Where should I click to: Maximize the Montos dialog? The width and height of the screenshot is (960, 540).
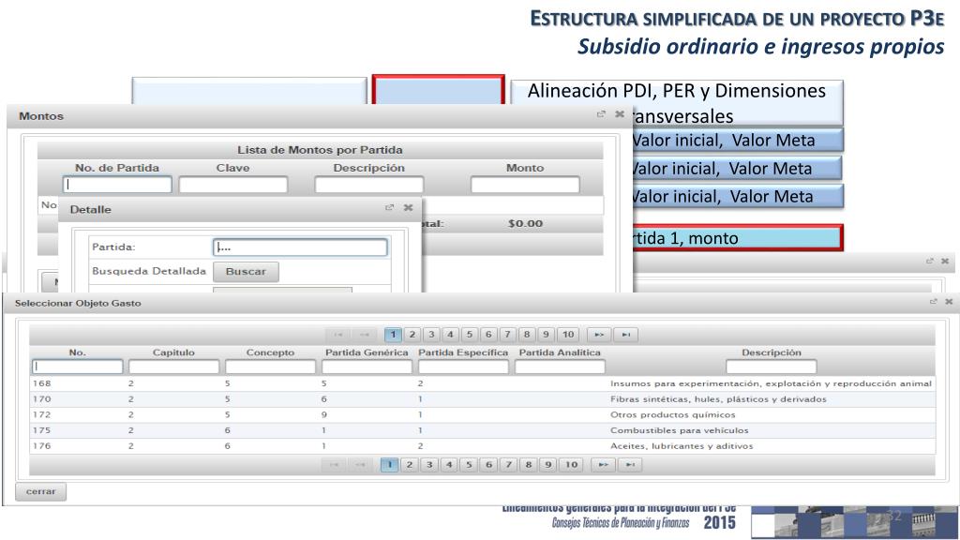(601, 114)
